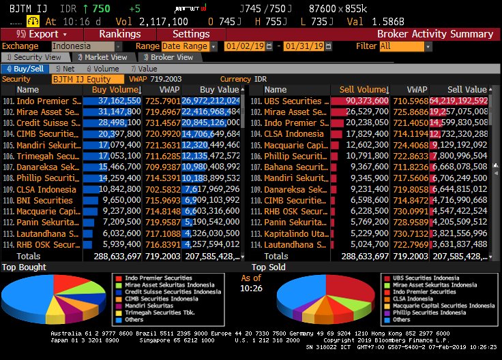
Task: Click the intraday mini price chart
Action: (x=190, y=9)
